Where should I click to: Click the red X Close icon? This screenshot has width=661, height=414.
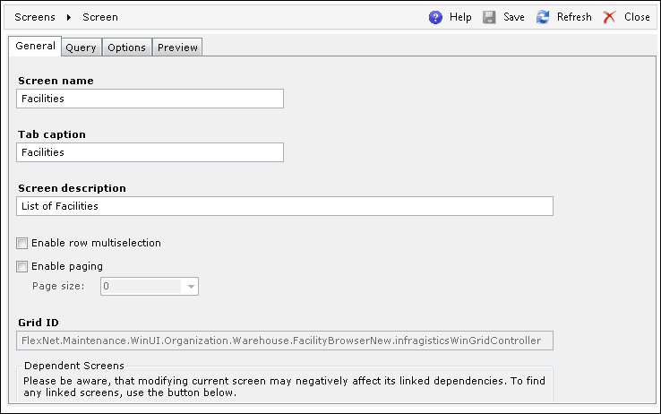tap(609, 17)
